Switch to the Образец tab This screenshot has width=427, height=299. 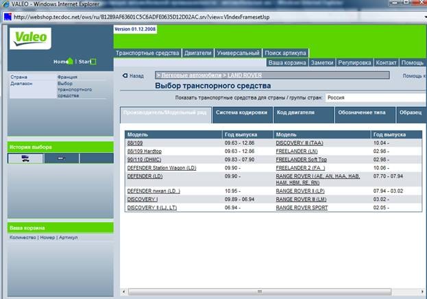(x=411, y=115)
